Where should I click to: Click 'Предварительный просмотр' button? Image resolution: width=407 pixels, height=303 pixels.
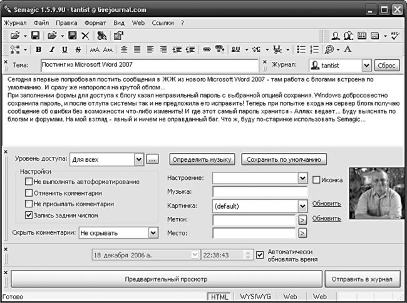(x=166, y=279)
